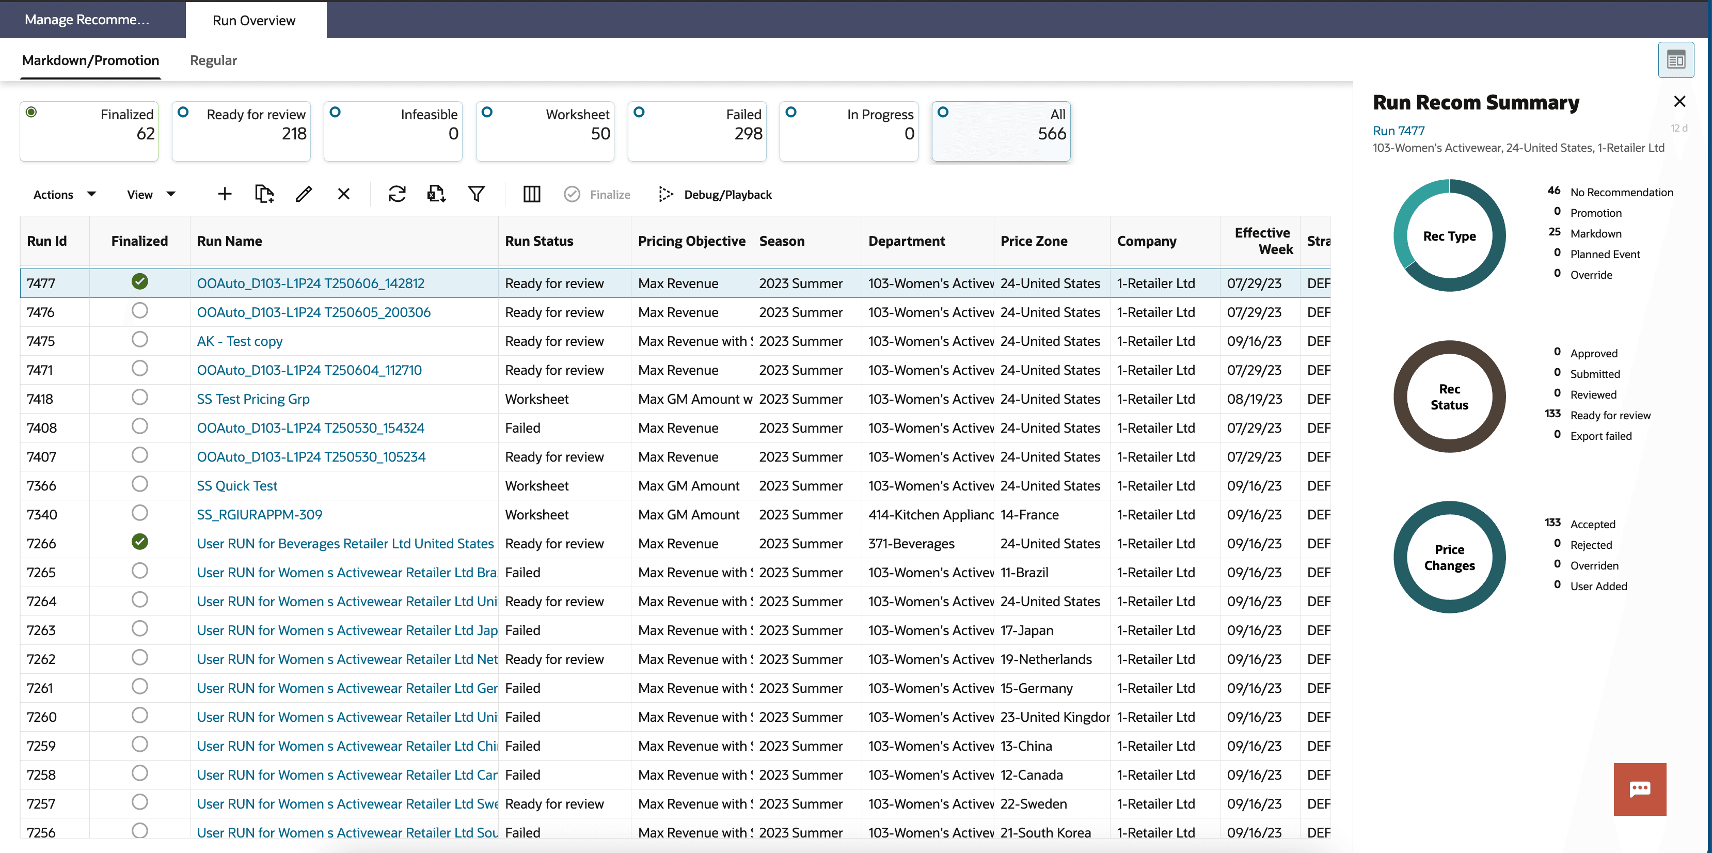Viewport: 1712px width, 853px height.
Task: Click the Edit pencil icon
Action: click(x=304, y=194)
